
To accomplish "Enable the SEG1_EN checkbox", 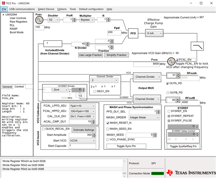I will tap(95, 91).
